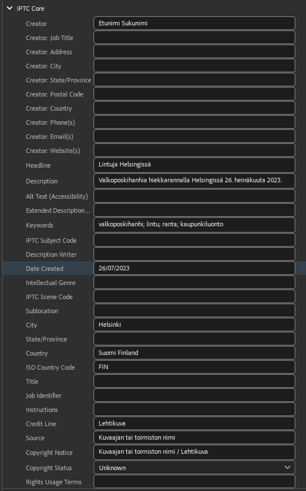Click the Intellectual Genre field
This screenshot has width=306, height=491.
tap(194, 282)
